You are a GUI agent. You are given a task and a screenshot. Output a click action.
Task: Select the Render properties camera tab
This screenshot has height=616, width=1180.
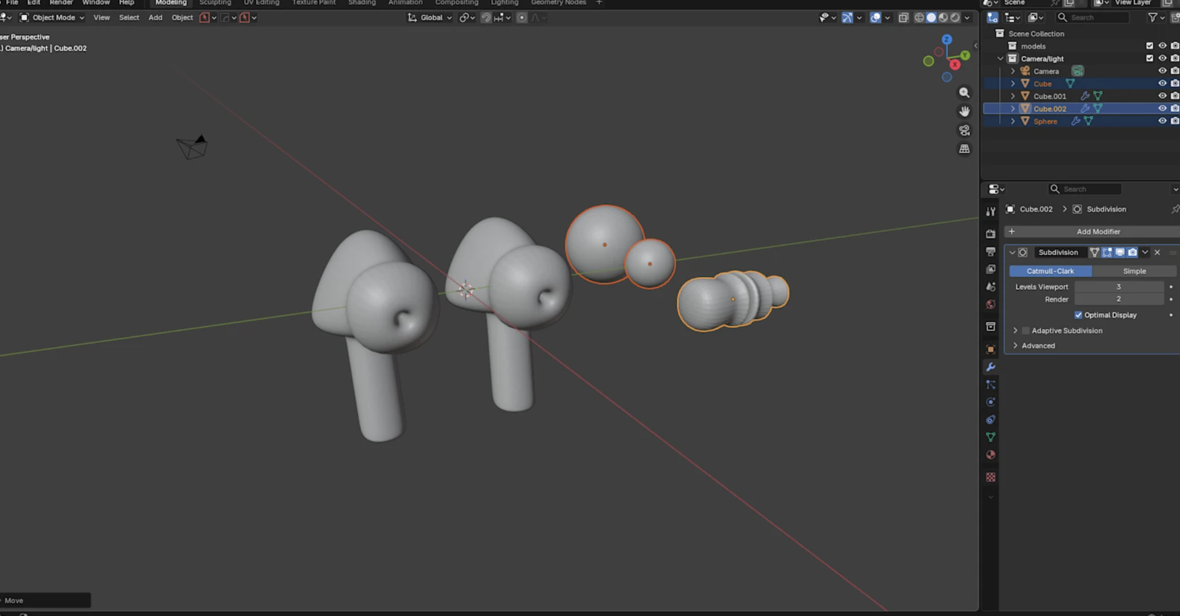[x=991, y=233]
